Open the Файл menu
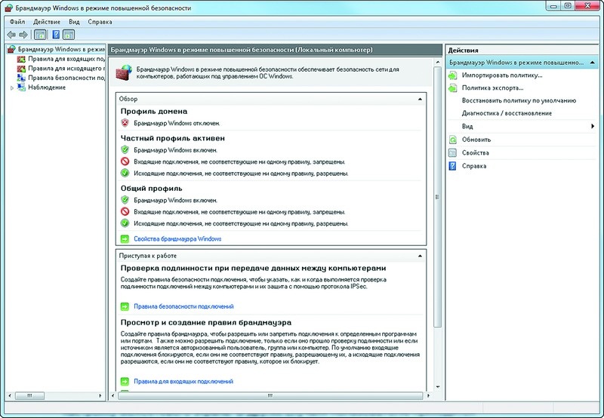This screenshot has width=604, height=418. (17, 22)
